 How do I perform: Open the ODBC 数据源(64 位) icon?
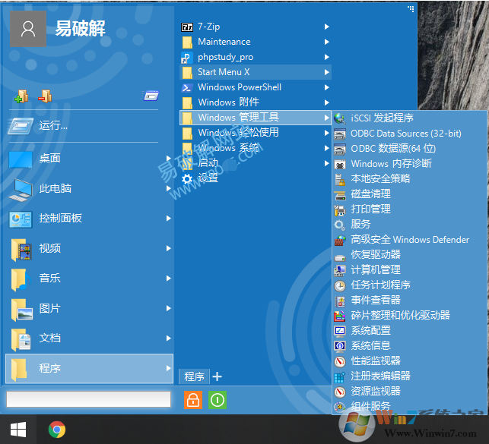340,149
